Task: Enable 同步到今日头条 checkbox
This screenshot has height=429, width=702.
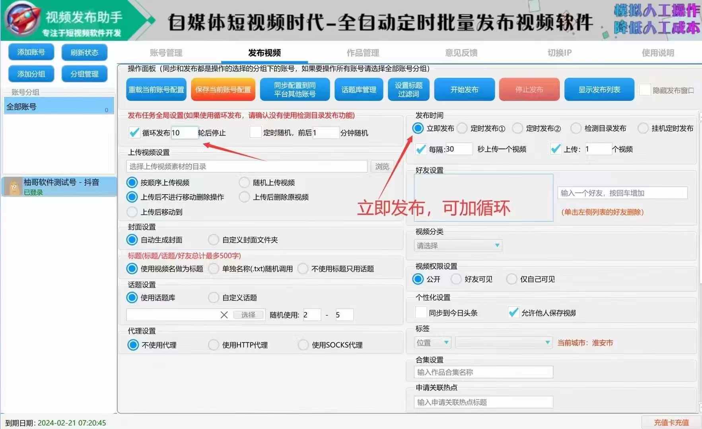Action: click(x=421, y=313)
